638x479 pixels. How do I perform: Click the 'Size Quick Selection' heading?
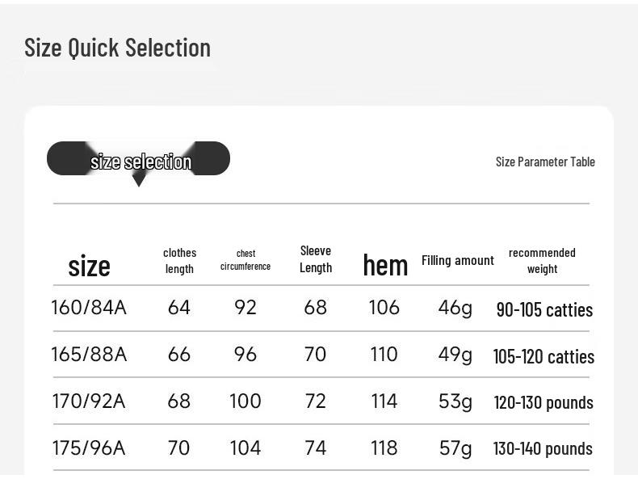[118, 48]
